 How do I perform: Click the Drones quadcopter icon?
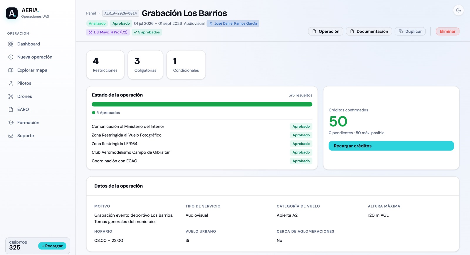[11, 96]
